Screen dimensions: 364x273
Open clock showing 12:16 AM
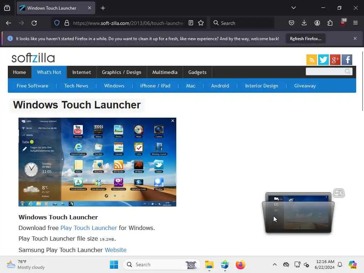(325, 264)
